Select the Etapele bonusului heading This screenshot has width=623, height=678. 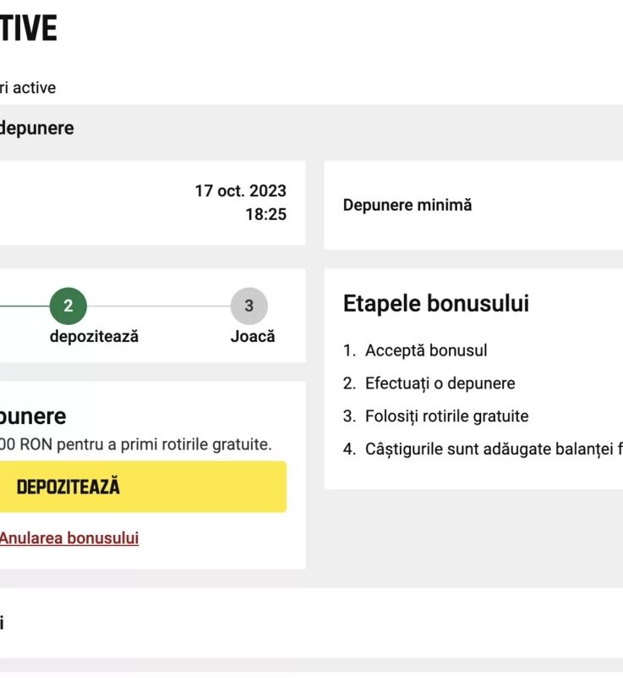(436, 303)
